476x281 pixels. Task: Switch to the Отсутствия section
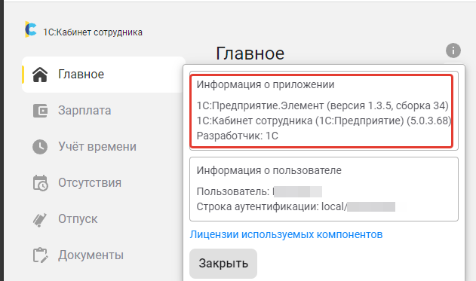(90, 183)
